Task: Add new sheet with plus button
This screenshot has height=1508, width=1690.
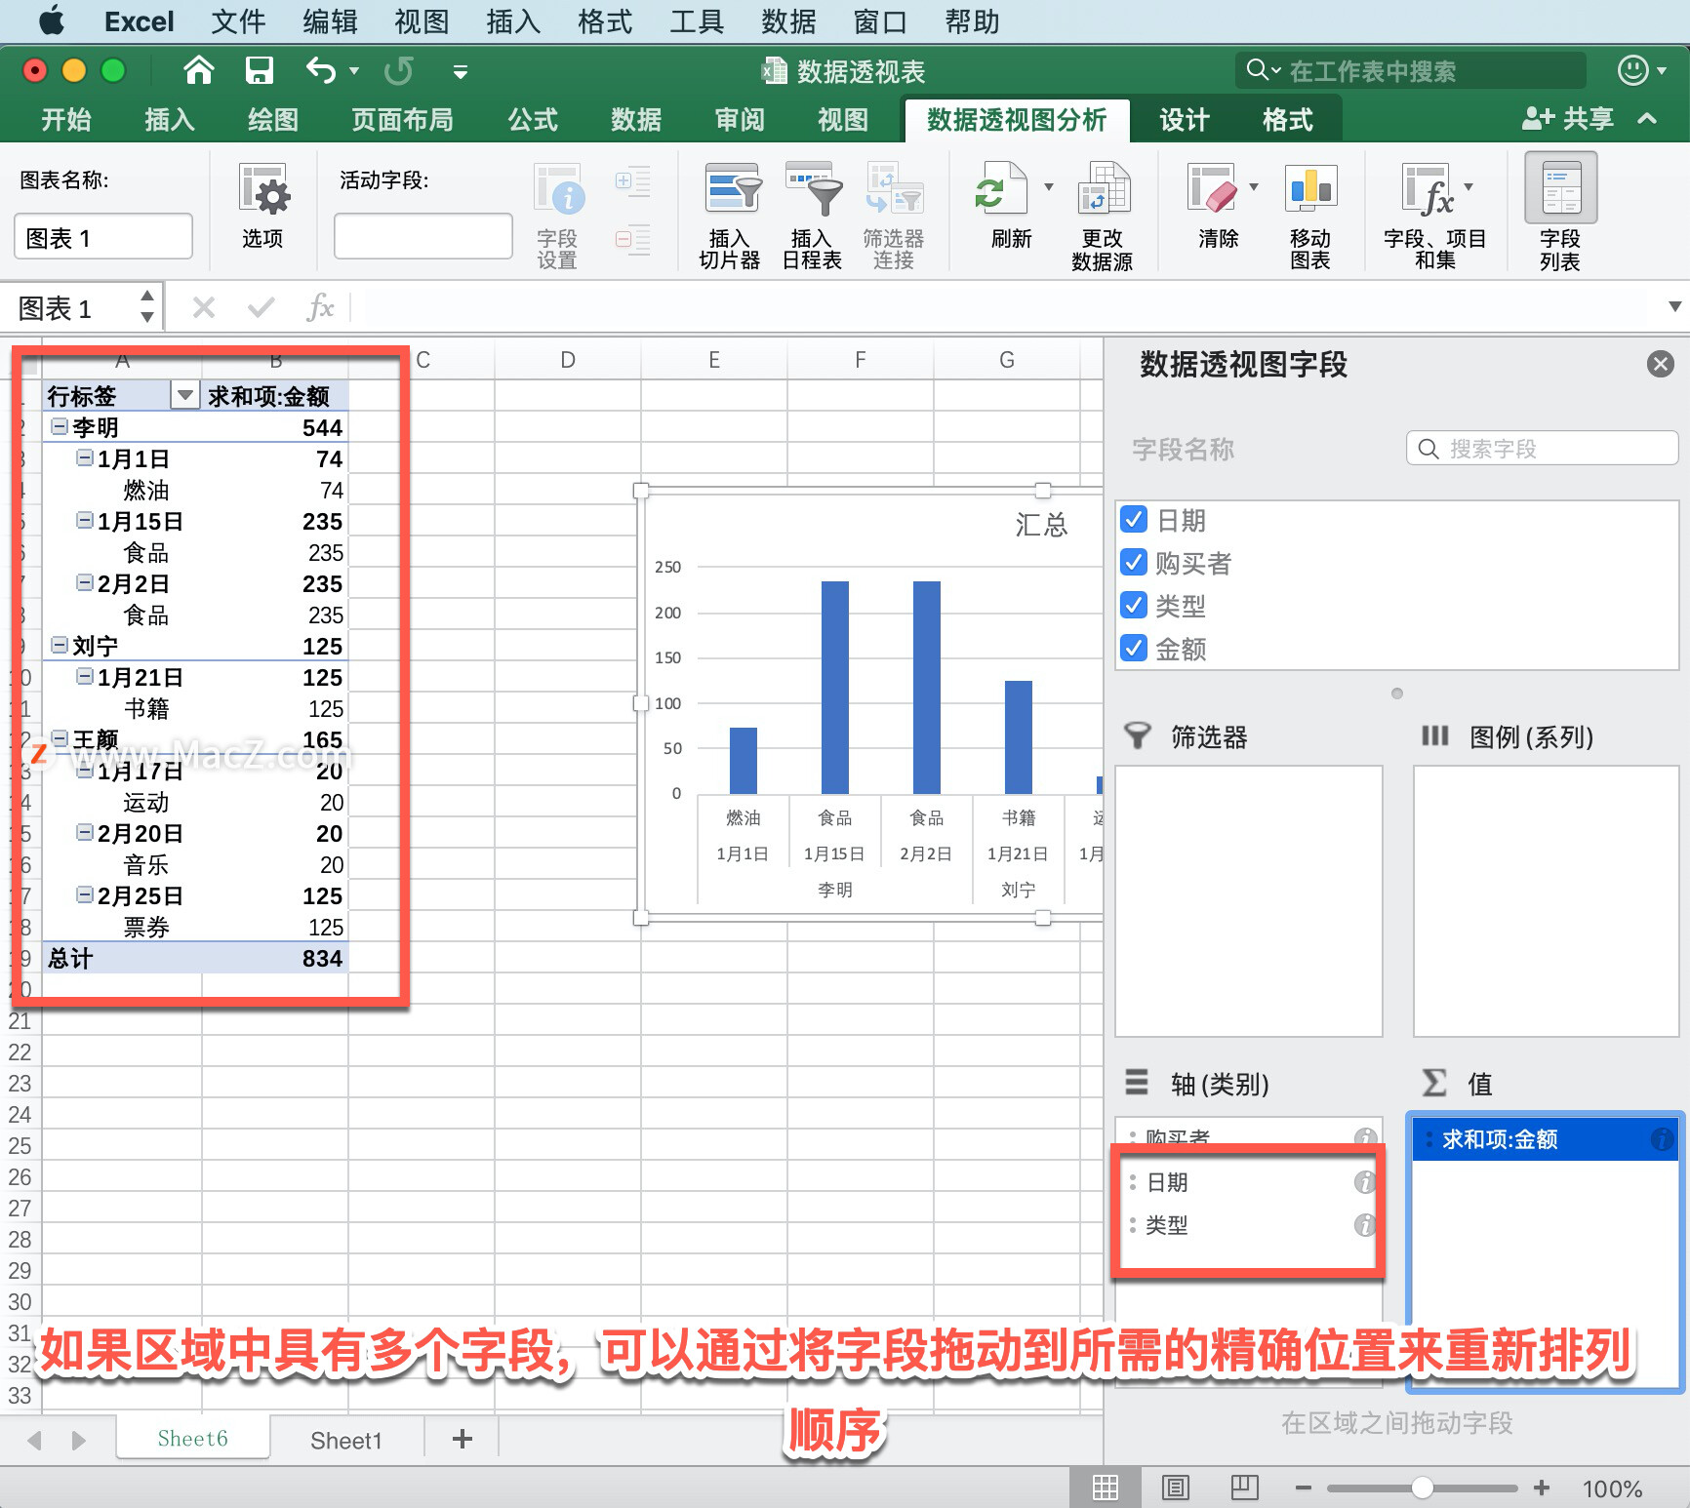Action: coord(463,1439)
